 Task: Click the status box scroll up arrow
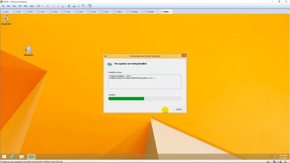(x=180, y=76)
